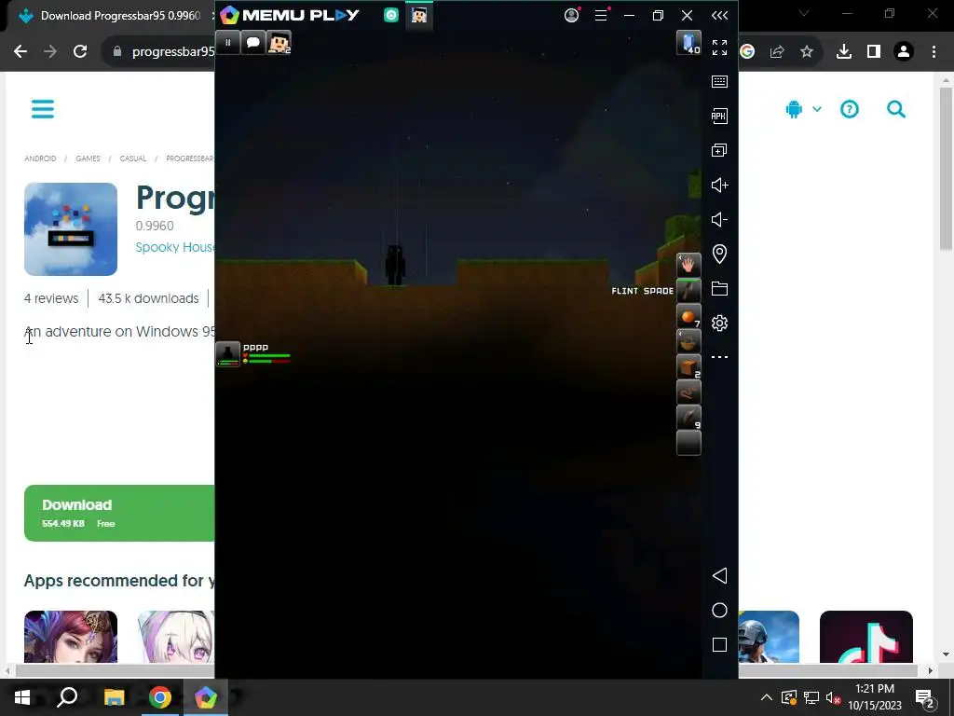This screenshot has width=954, height=716.
Task: Open the Spooky House developer link
Action: [174, 247]
